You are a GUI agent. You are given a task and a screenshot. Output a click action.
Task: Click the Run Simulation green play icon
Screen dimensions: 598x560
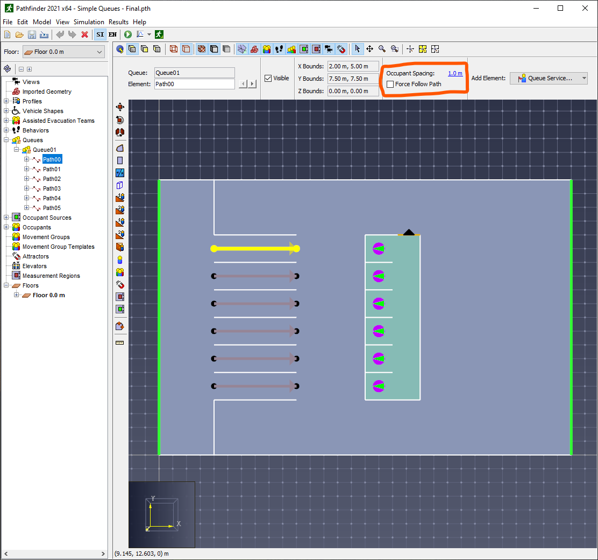(128, 34)
